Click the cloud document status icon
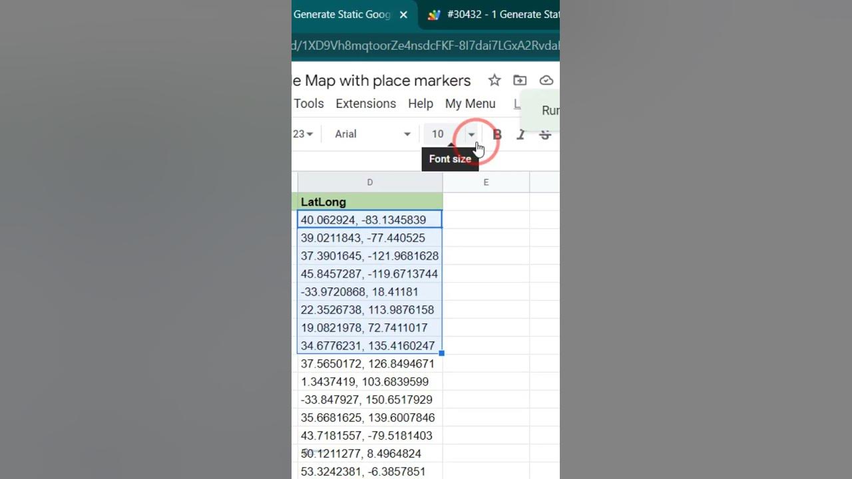852x479 pixels. click(546, 80)
